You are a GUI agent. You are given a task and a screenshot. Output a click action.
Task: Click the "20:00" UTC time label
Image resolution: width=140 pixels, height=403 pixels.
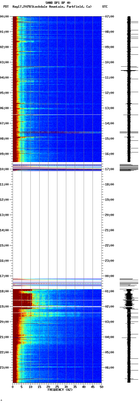(x=110, y=215)
